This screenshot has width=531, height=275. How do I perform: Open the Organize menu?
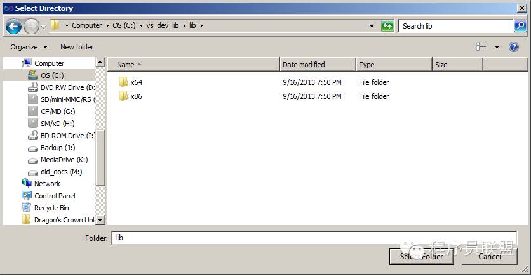pos(29,47)
